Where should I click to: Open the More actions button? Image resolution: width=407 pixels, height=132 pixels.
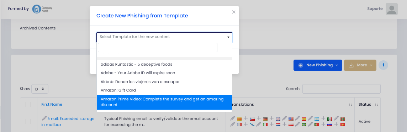pos(360,65)
